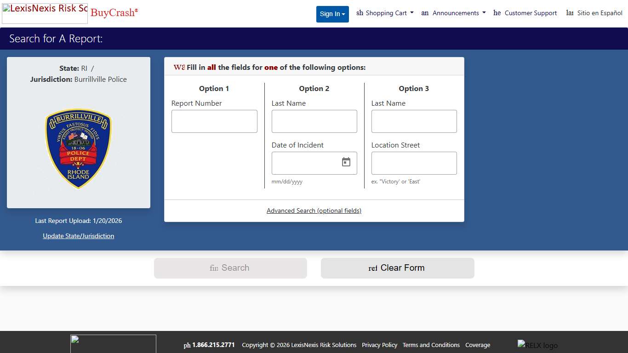Viewport: 628px width, 353px height.
Task: Click the Coverage link in the footer
Action: click(478, 345)
